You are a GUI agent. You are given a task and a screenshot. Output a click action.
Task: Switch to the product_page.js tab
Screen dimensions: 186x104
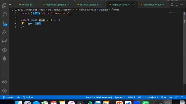[x=89, y=5]
